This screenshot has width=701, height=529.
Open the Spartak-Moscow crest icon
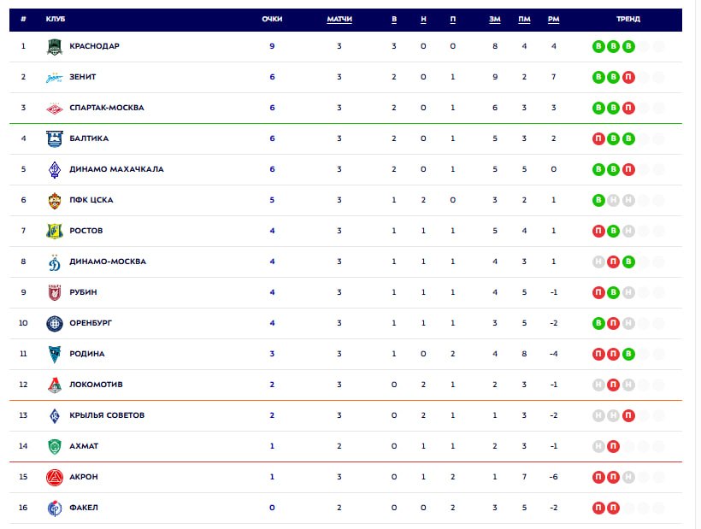(x=55, y=109)
